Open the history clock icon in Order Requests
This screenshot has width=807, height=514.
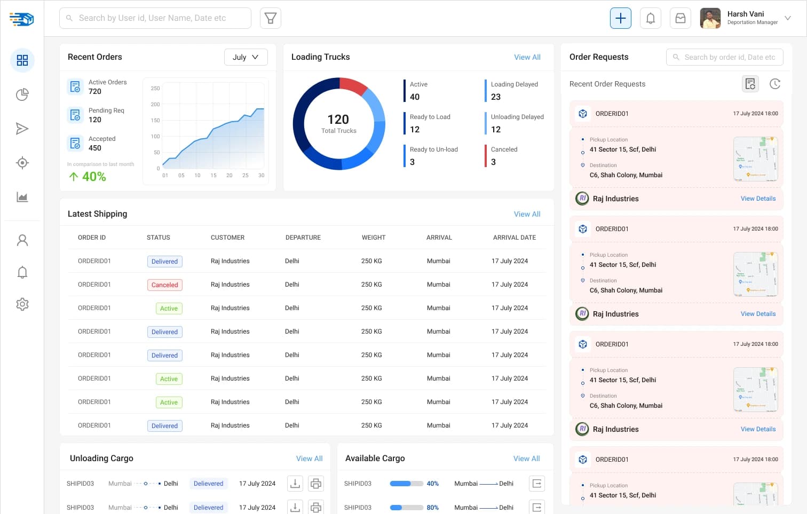[x=775, y=84]
